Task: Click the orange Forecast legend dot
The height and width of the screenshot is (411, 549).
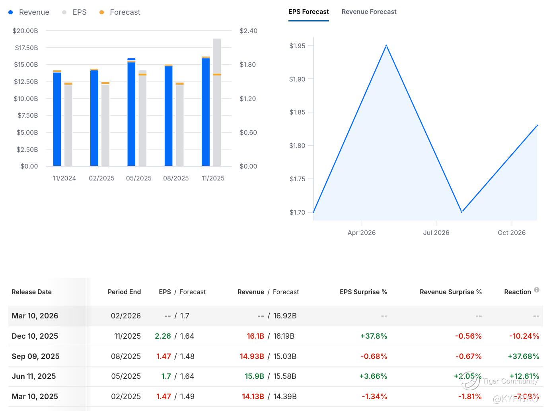Action: coord(102,12)
